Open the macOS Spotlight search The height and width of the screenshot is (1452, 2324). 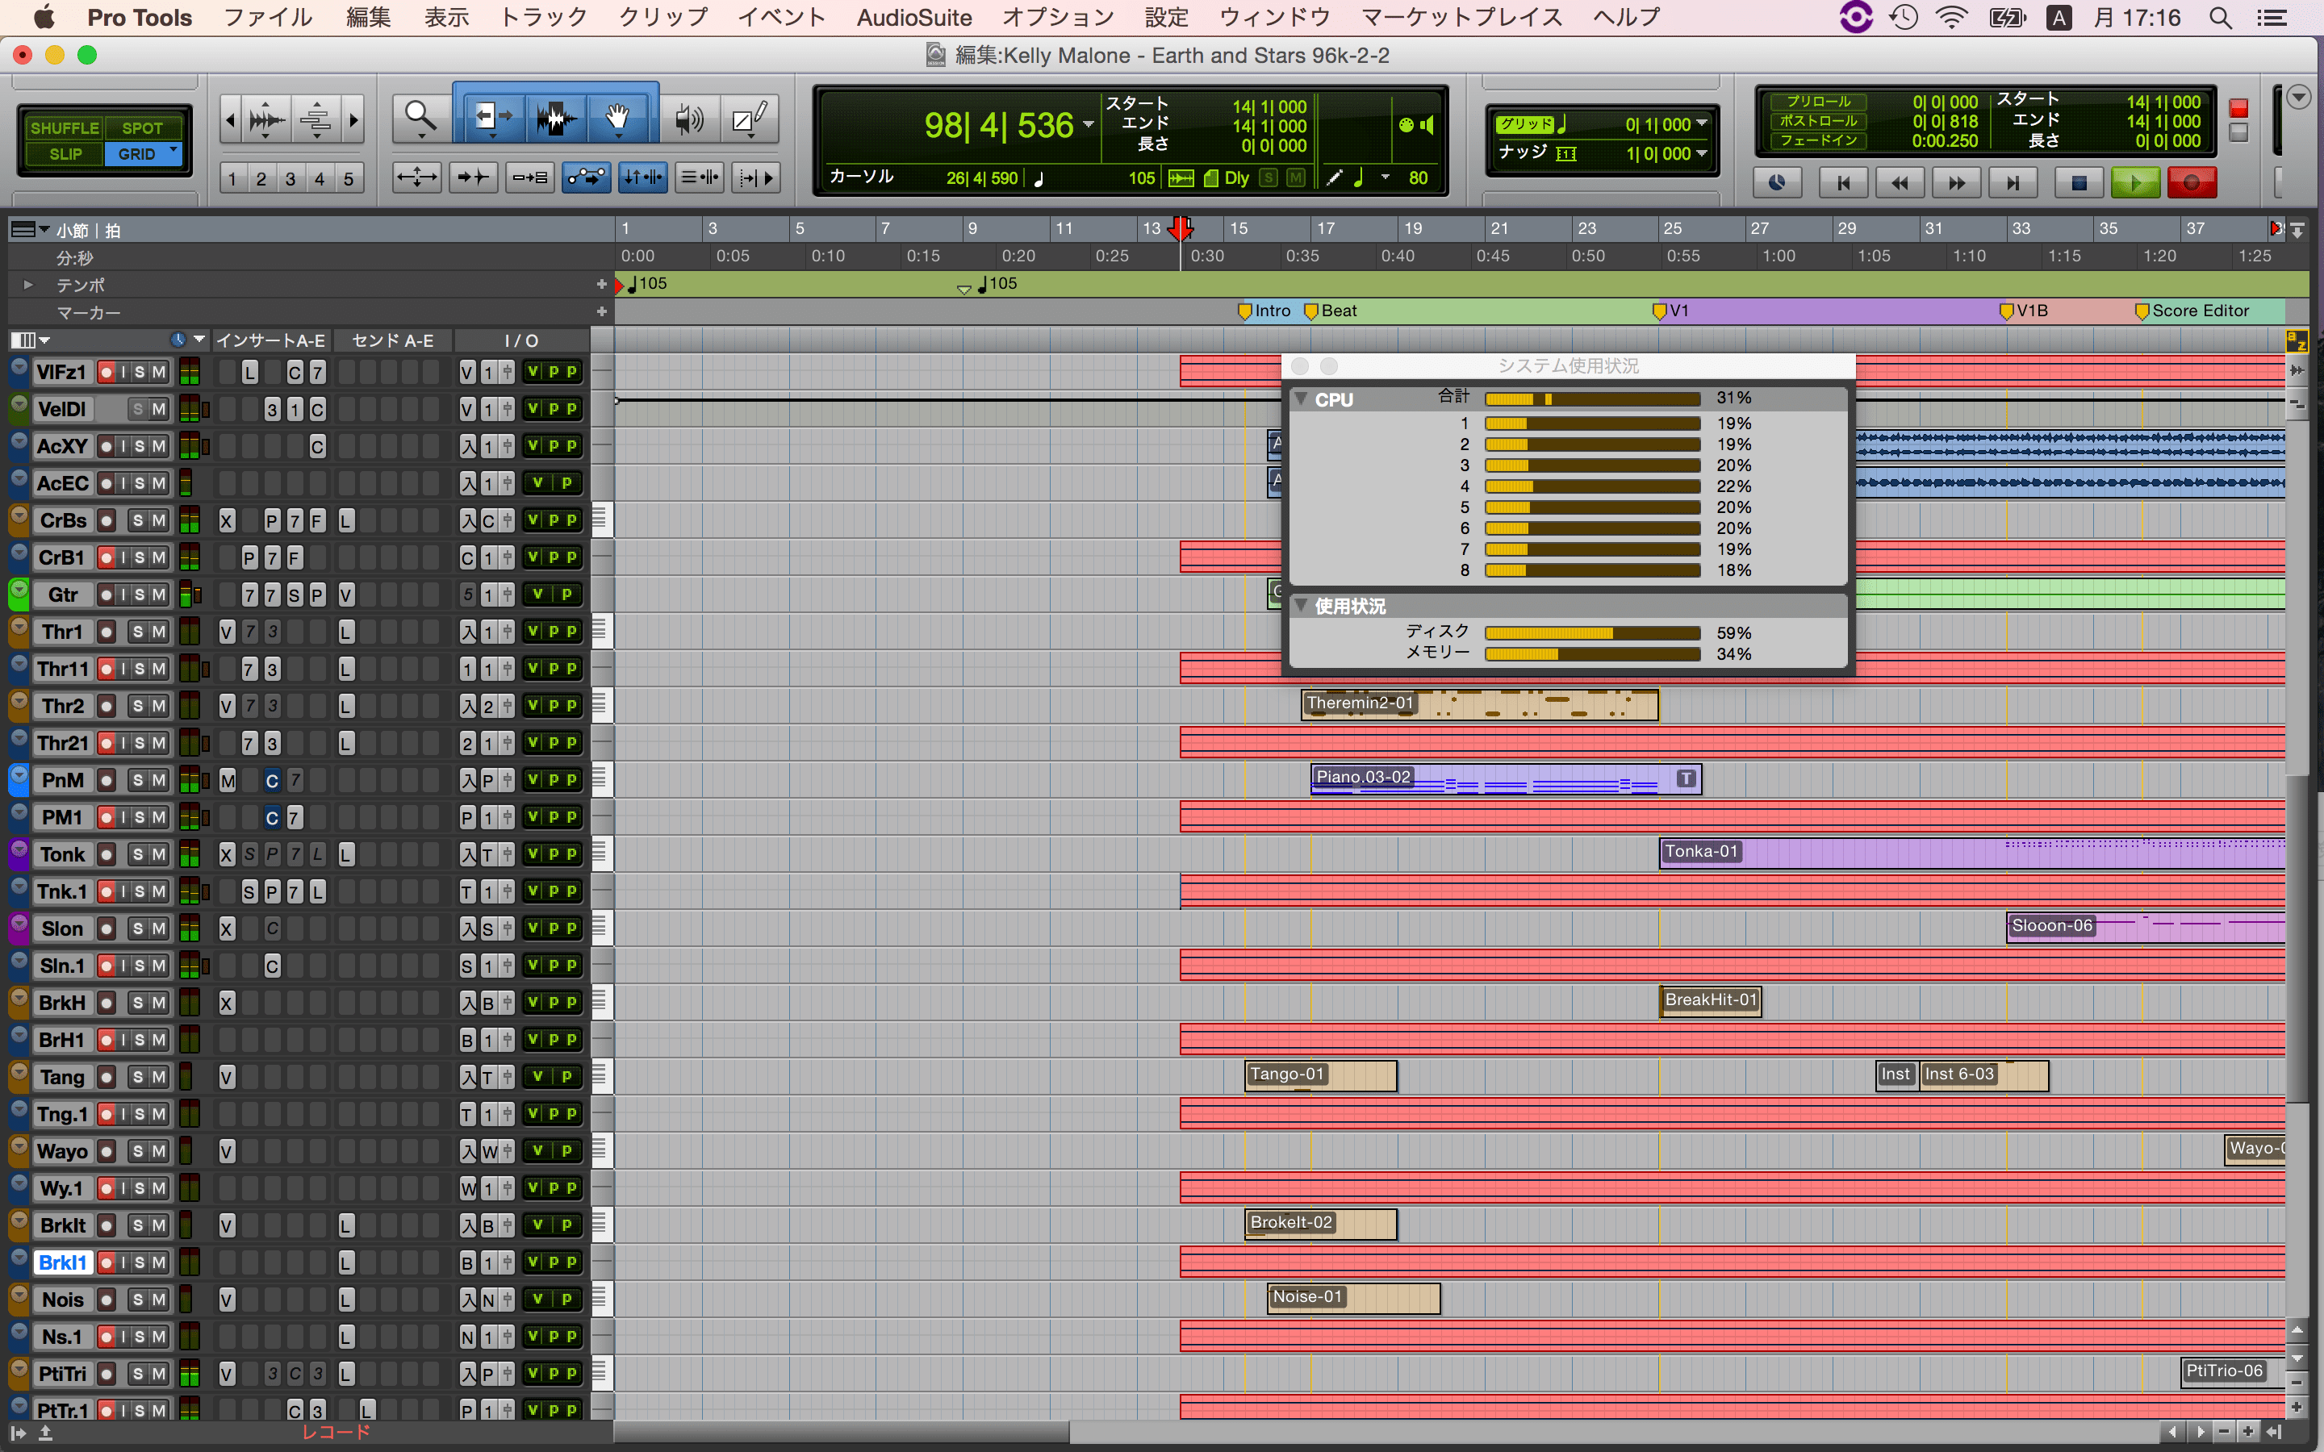pos(2220,17)
